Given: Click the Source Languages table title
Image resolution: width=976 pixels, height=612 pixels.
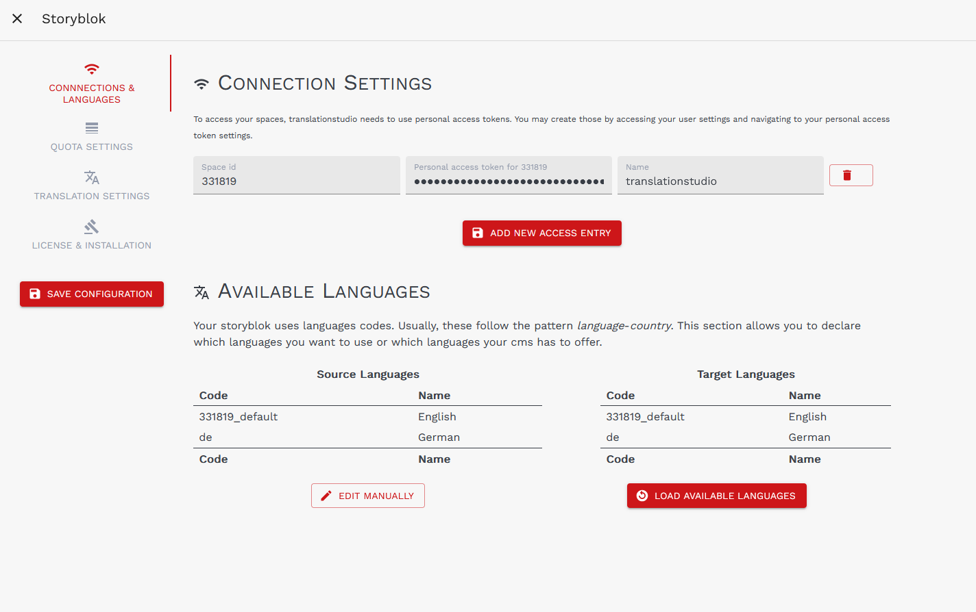Looking at the screenshot, I should point(368,374).
